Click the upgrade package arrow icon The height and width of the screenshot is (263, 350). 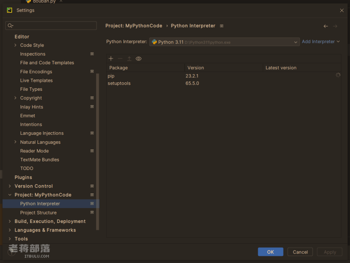click(x=129, y=58)
